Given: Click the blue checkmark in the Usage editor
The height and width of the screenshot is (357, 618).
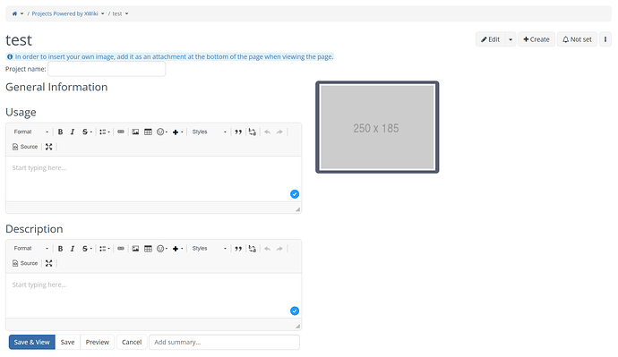Looking at the screenshot, I should [x=295, y=194].
